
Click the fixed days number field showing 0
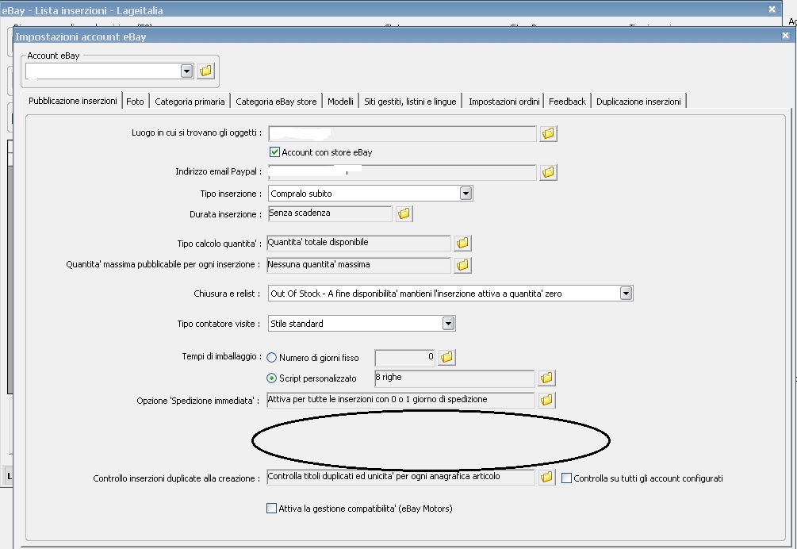pos(405,357)
